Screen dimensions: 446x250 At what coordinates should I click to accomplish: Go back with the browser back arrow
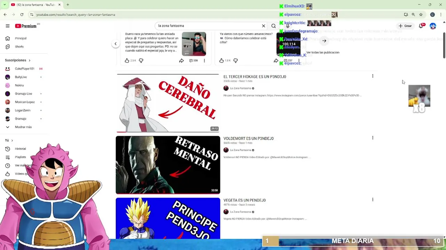click(5, 15)
